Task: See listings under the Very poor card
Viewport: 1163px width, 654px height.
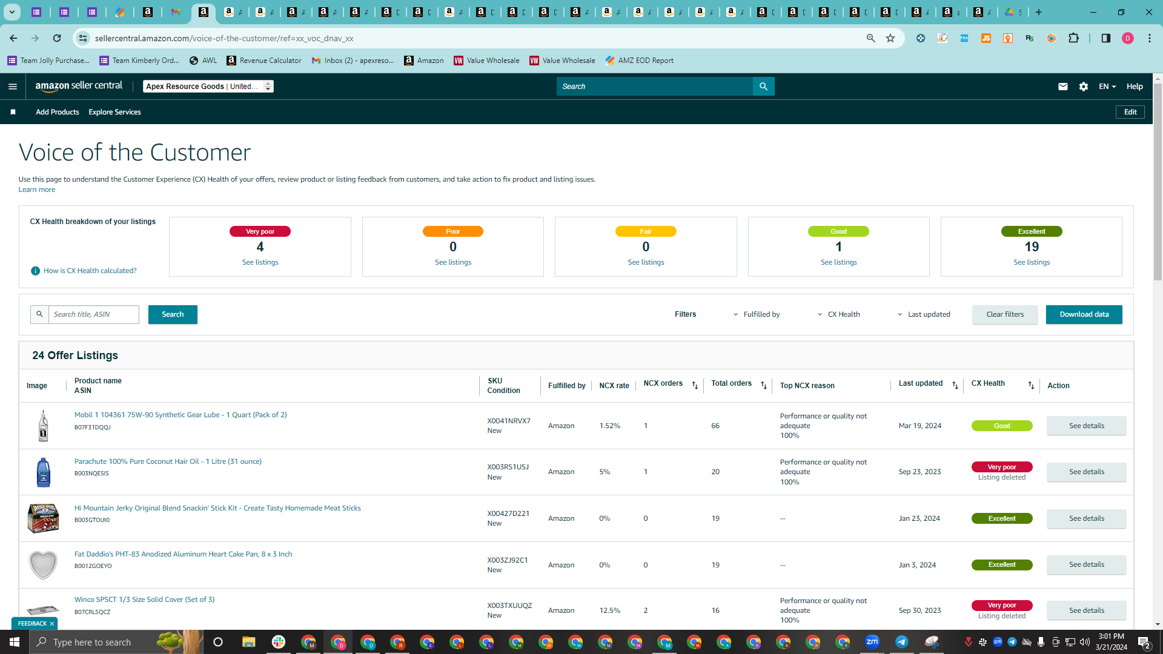Action: 260,262
